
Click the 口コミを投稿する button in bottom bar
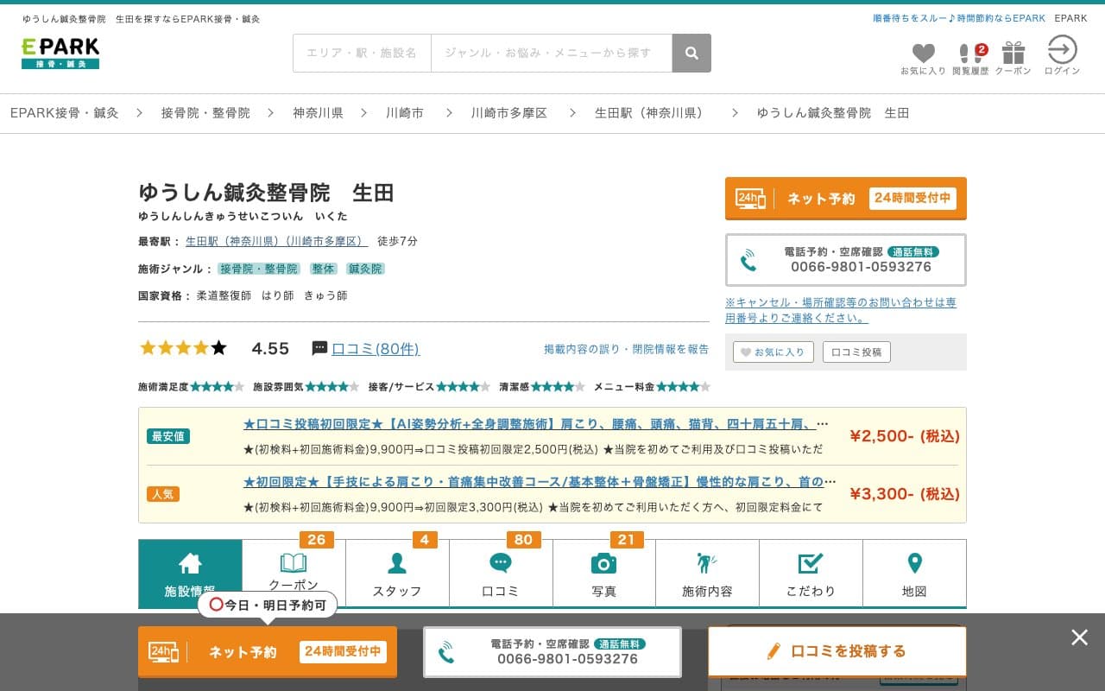point(837,651)
